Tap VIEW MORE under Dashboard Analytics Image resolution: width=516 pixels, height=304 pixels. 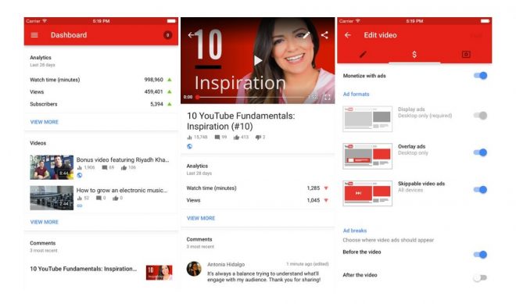pos(45,122)
